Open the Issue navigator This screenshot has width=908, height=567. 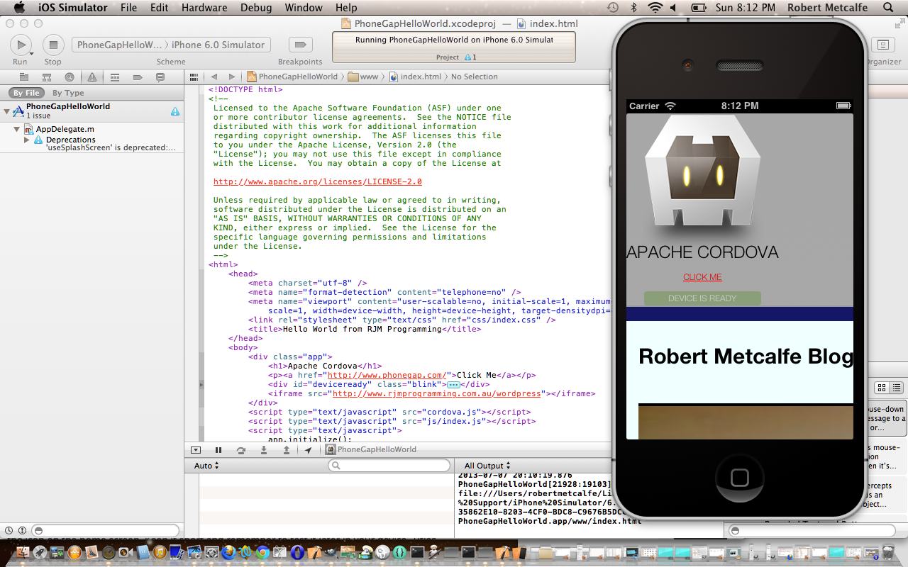click(x=92, y=77)
